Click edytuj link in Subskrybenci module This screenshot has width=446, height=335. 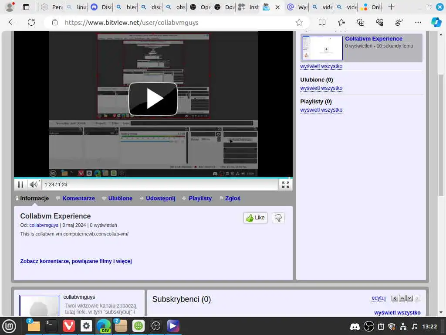click(378, 298)
